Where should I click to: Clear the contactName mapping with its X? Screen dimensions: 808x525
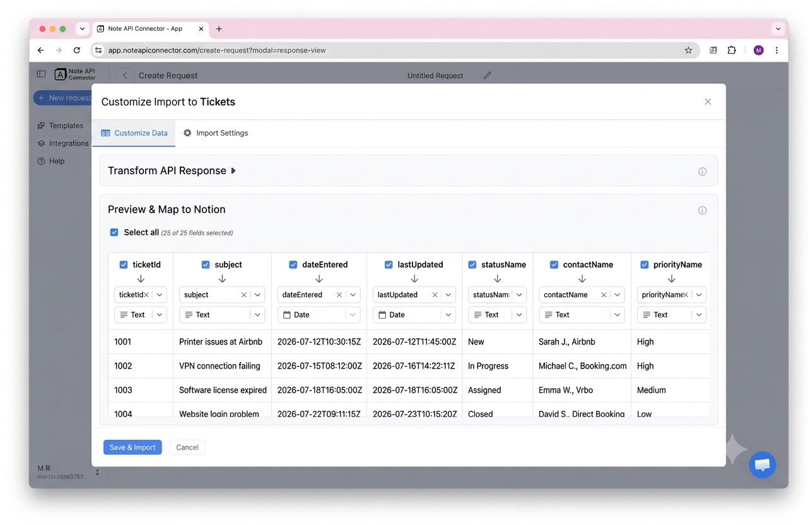pyautogui.click(x=604, y=295)
